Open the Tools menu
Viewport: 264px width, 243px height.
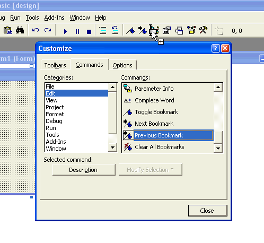pyautogui.click(x=32, y=18)
